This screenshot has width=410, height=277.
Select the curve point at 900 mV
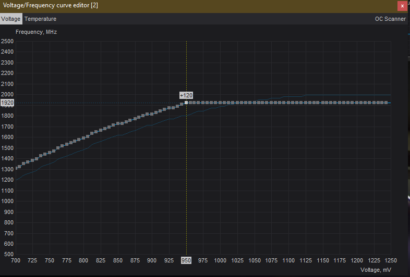(x=152, y=114)
